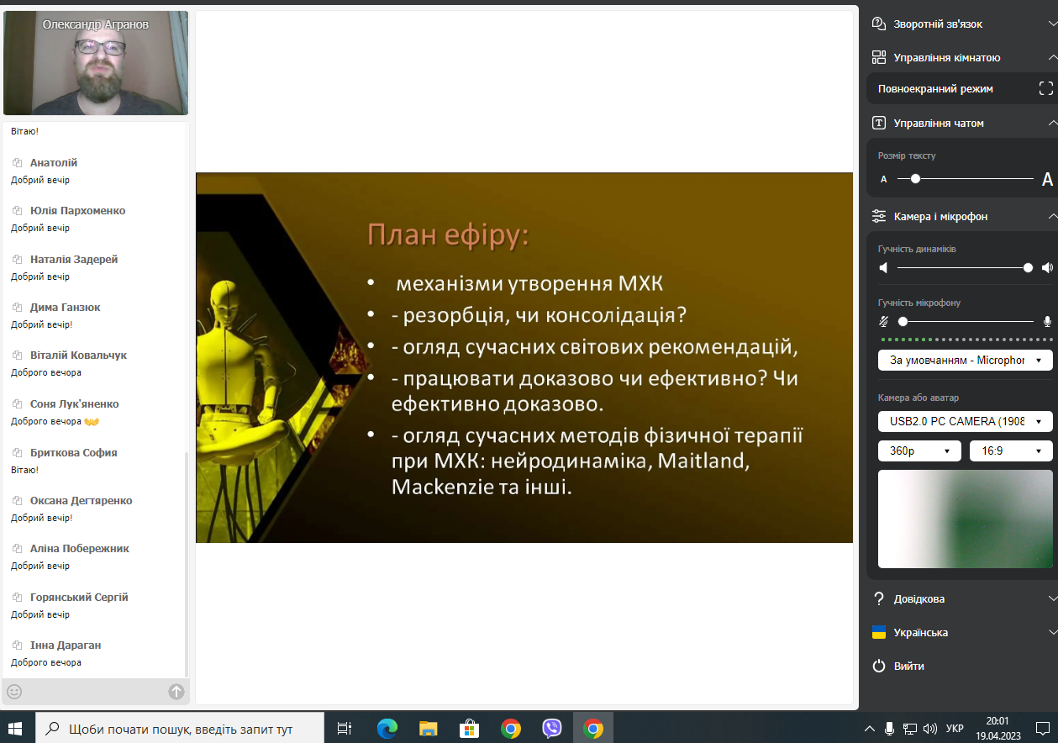Click the Повноекранний режим button
1058x743 pixels.
click(935, 88)
